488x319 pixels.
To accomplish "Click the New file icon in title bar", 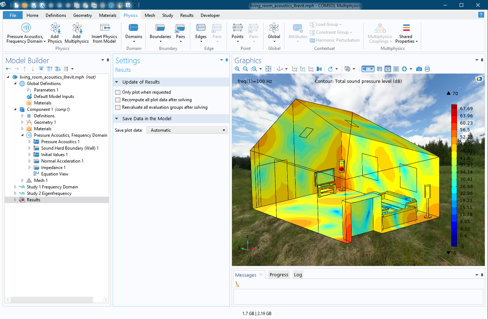I will (x=17, y=5).
